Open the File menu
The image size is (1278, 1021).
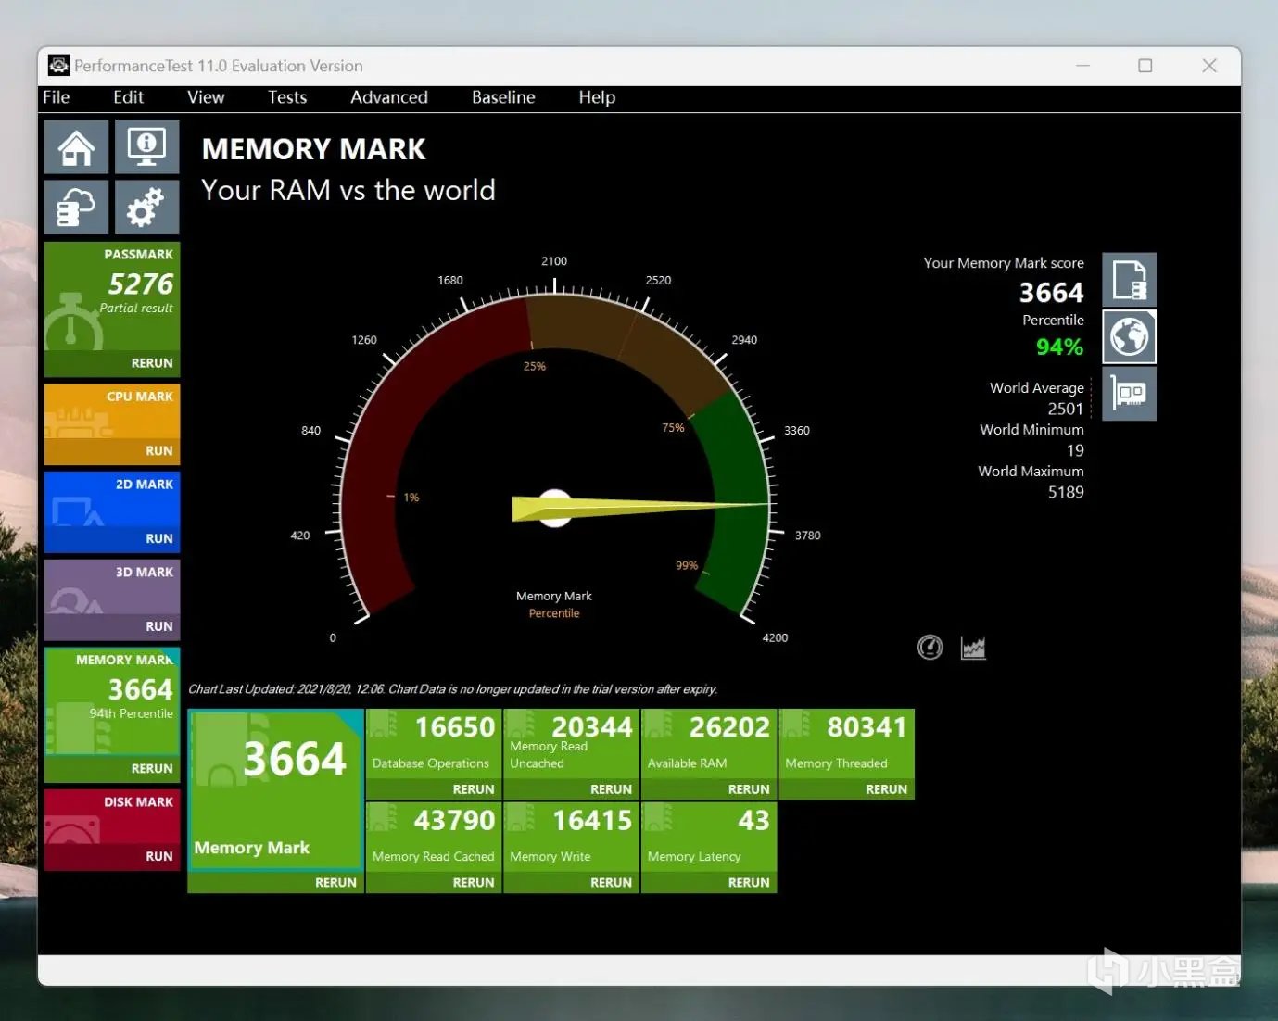56,97
